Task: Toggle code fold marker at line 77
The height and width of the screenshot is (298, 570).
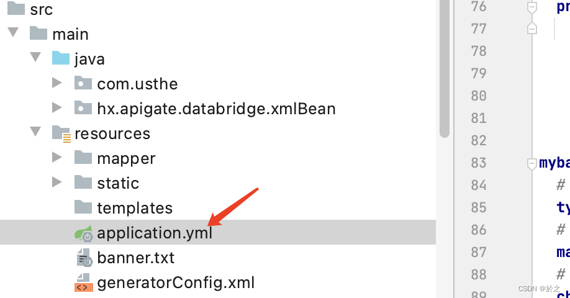Action: (x=532, y=29)
